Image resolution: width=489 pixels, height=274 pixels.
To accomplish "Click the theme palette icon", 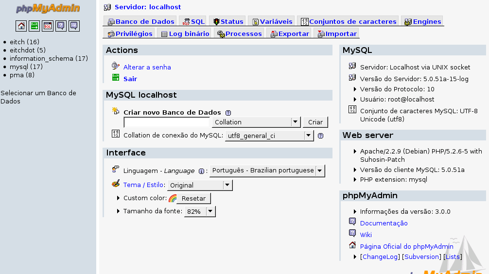I will pyautogui.click(x=115, y=183).
